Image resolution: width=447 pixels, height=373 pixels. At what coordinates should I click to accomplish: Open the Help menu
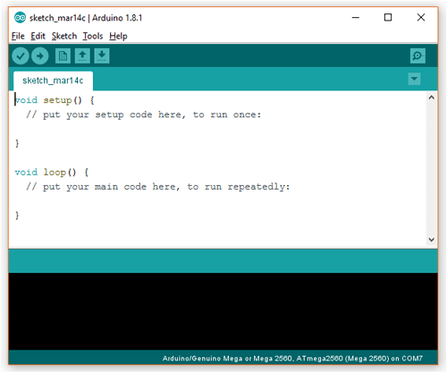coord(118,36)
